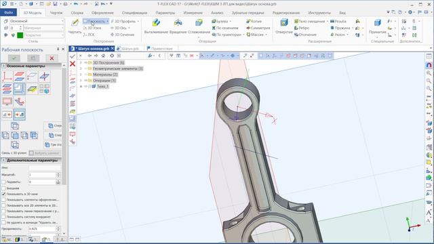This screenshot has height=244, width=434.
Task: Select the Резьба thread tool
Action: 338,21
